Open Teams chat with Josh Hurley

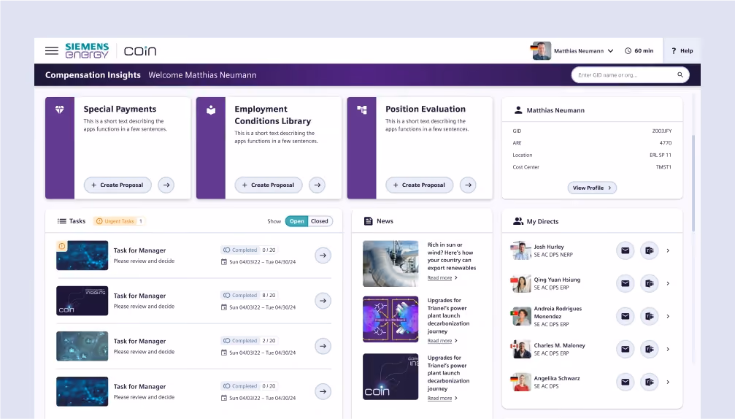(x=649, y=251)
